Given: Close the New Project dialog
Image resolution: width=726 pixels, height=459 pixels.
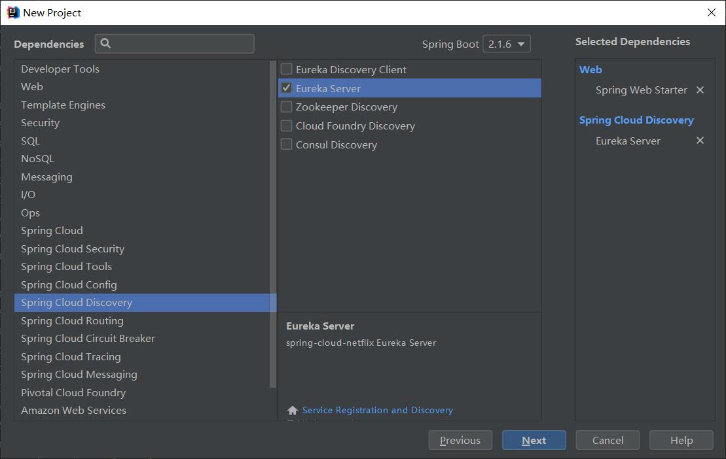Looking at the screenshot, I should pos(712,12).
